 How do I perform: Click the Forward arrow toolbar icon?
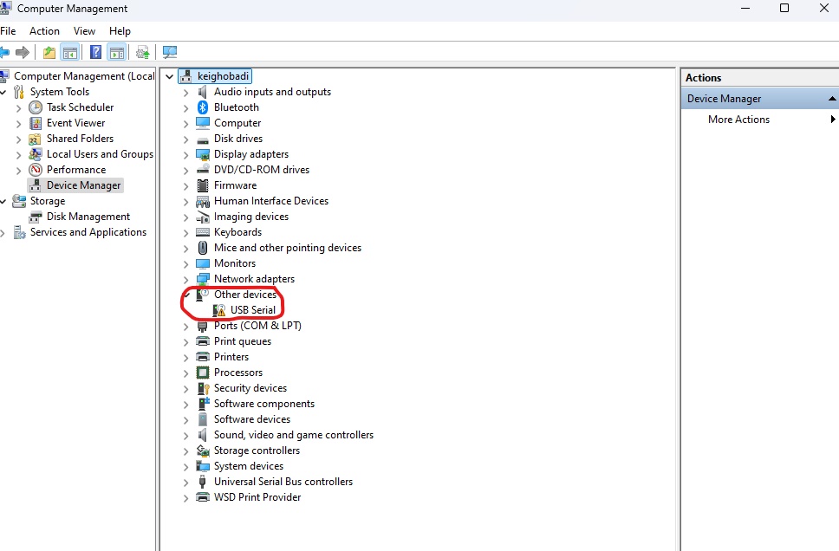23,53
